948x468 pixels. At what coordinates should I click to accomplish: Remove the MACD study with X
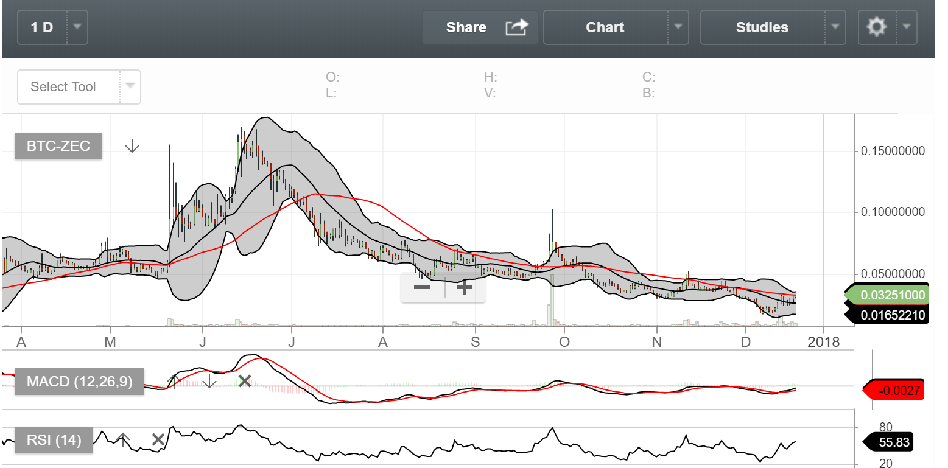244,382
